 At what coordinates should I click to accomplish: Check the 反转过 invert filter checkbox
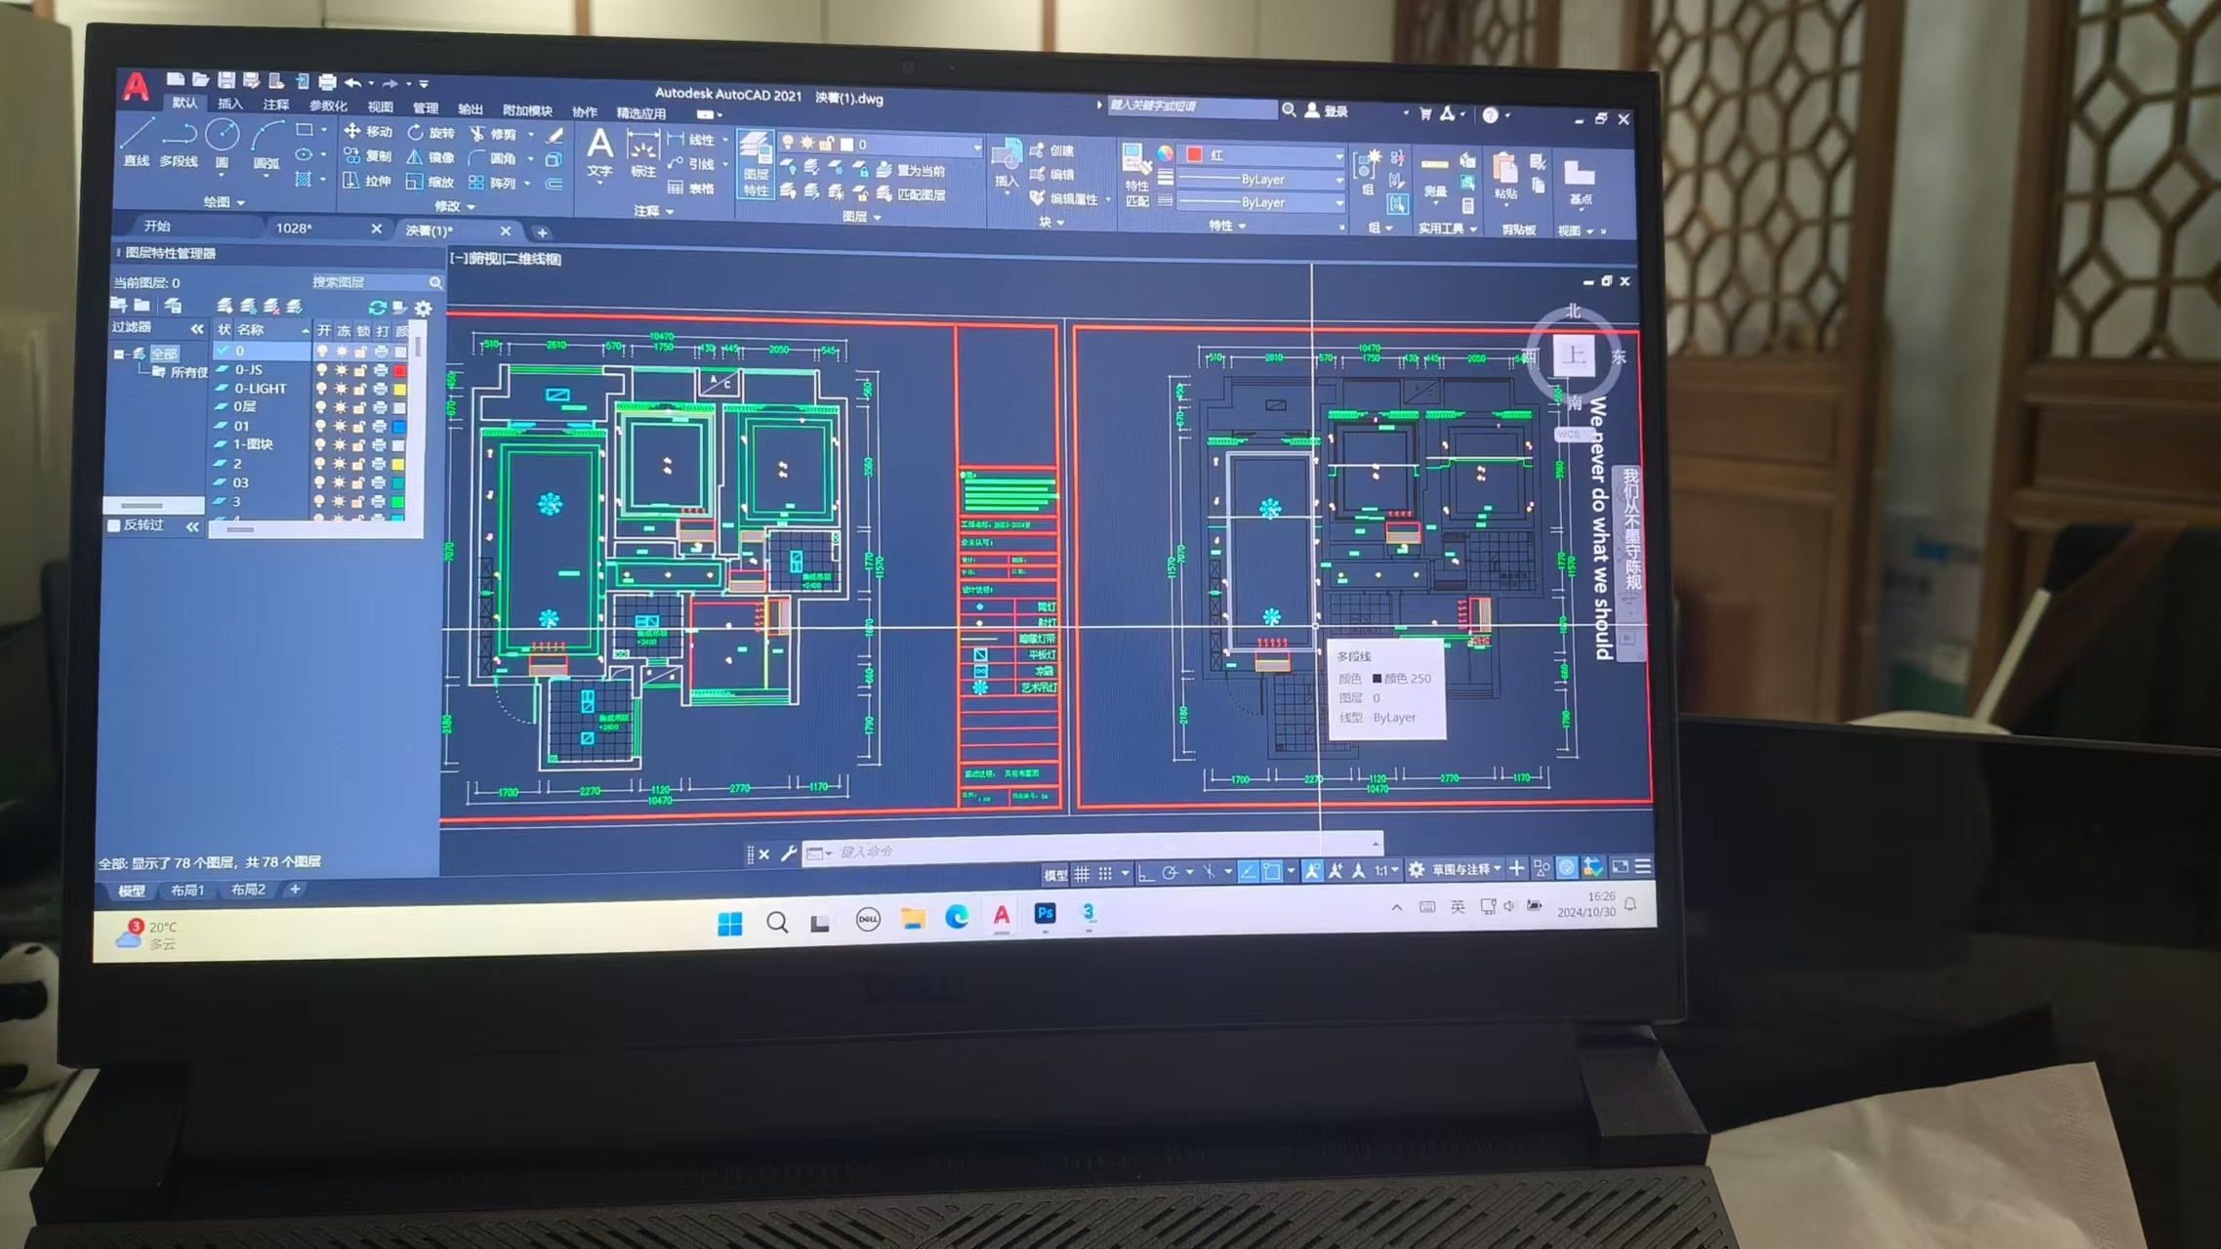click(x=114, y=525)
